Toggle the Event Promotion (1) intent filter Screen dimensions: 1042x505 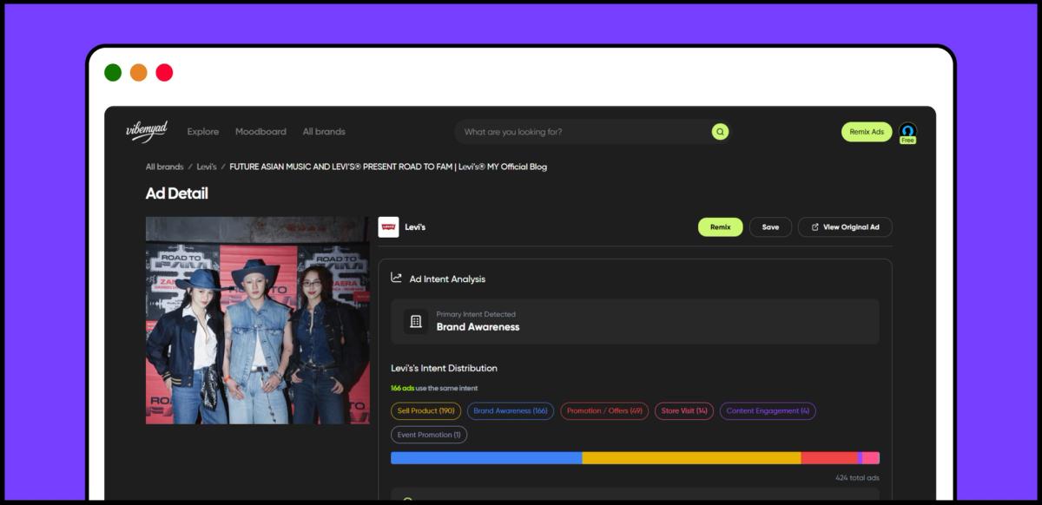(429, 434)
